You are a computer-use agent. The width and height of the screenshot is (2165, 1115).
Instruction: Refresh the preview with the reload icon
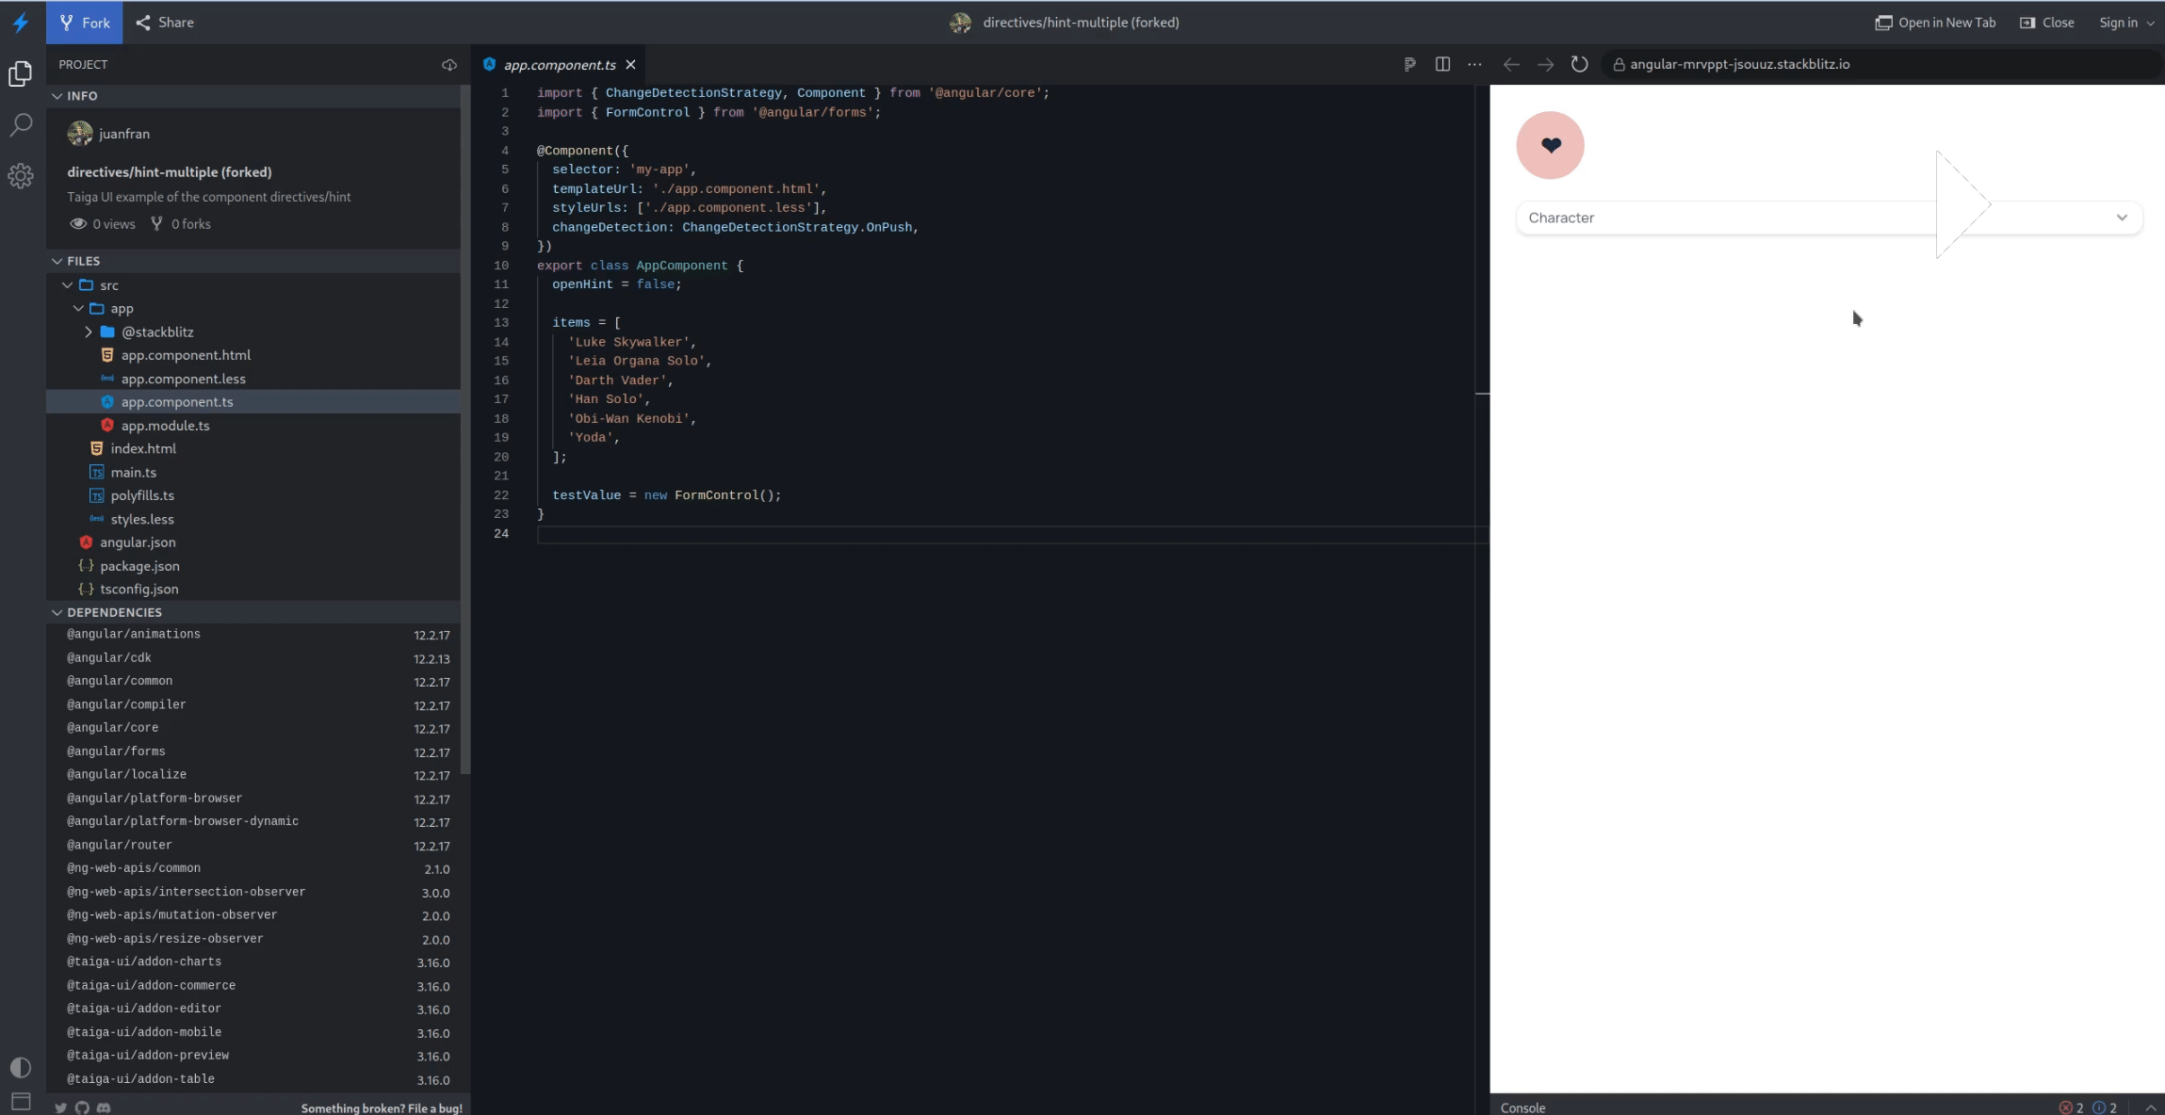pos(1579,64)
